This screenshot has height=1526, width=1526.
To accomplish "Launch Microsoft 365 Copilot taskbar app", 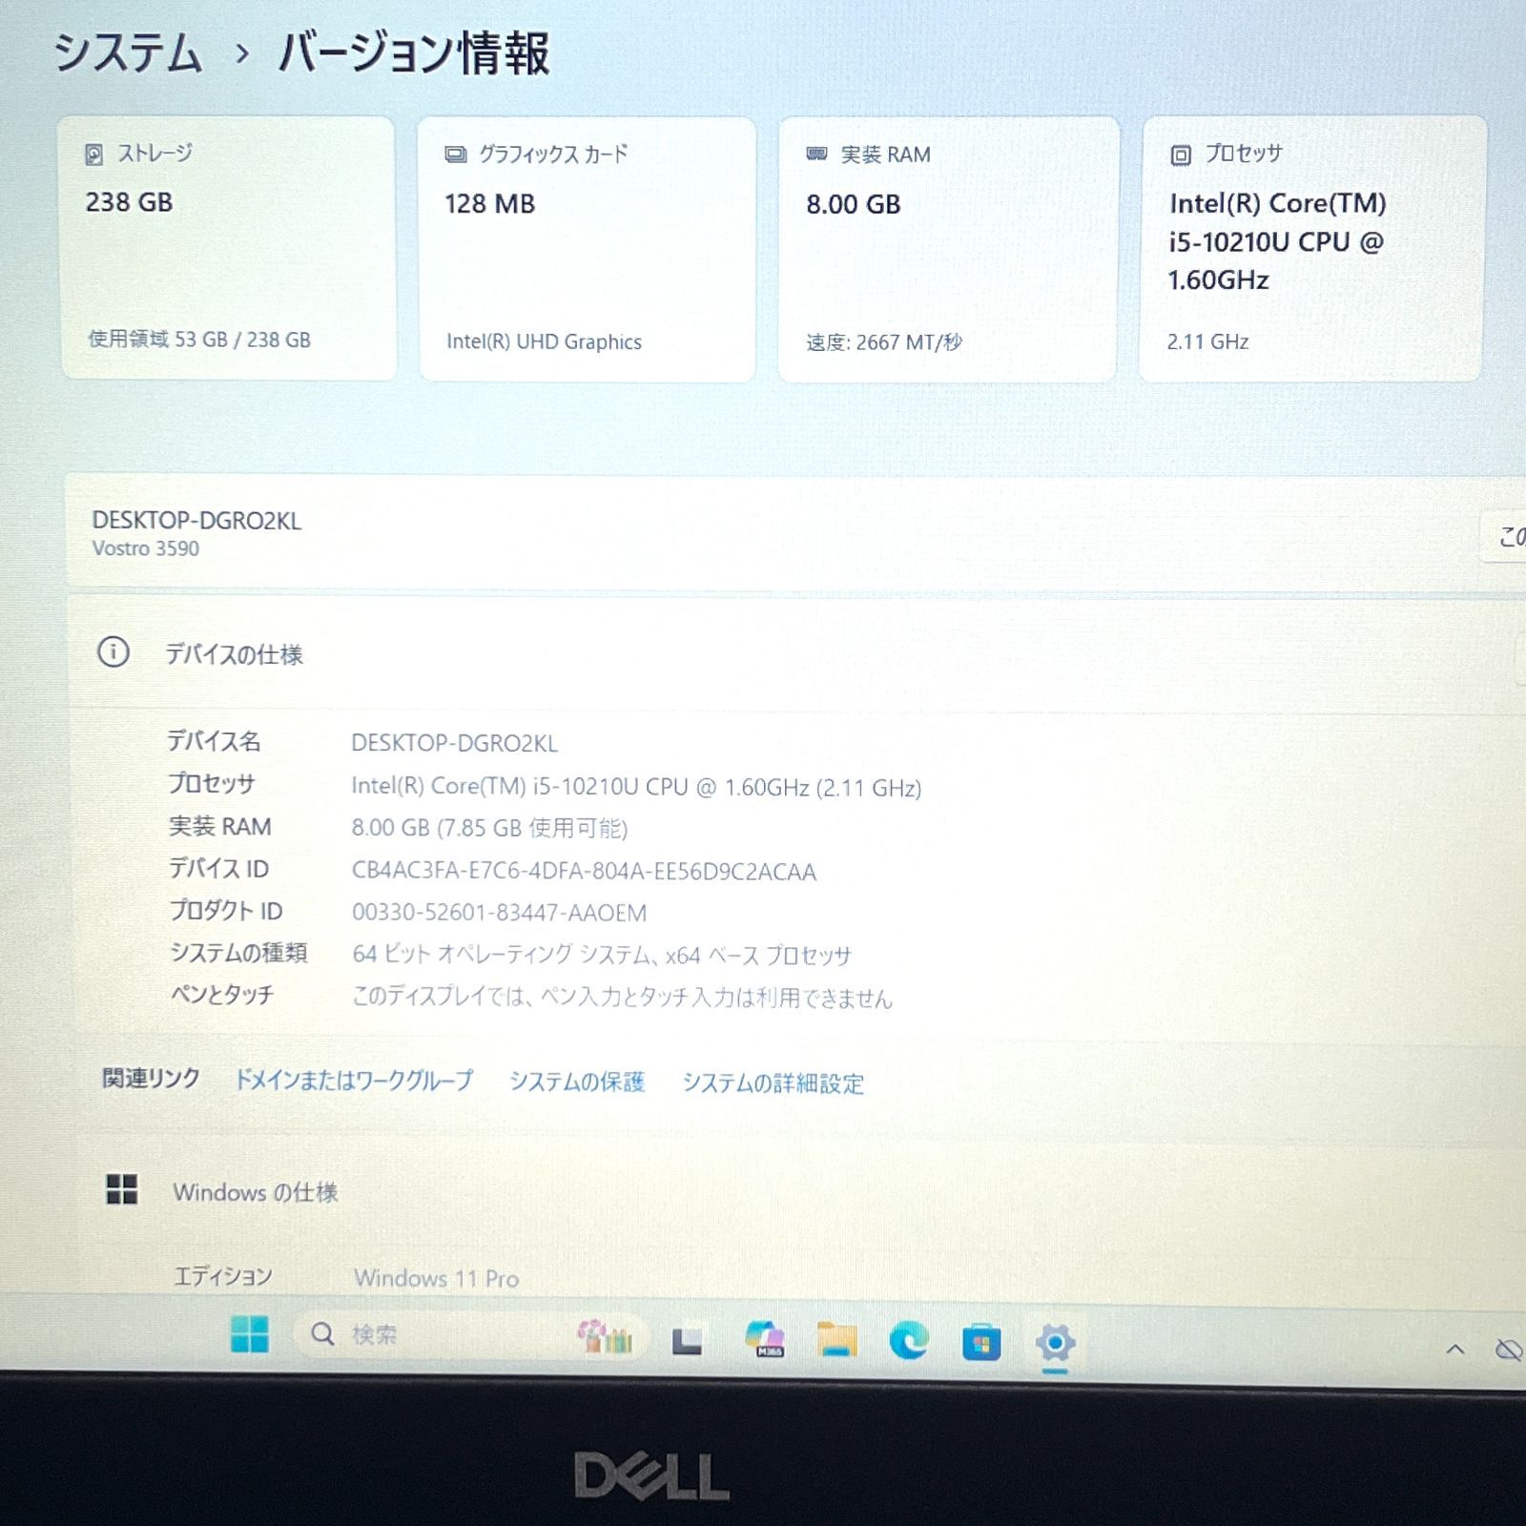I will pos(764,1339).
